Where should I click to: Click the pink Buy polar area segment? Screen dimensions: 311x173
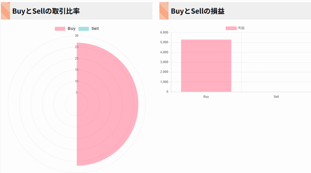(x=107, y=104)
